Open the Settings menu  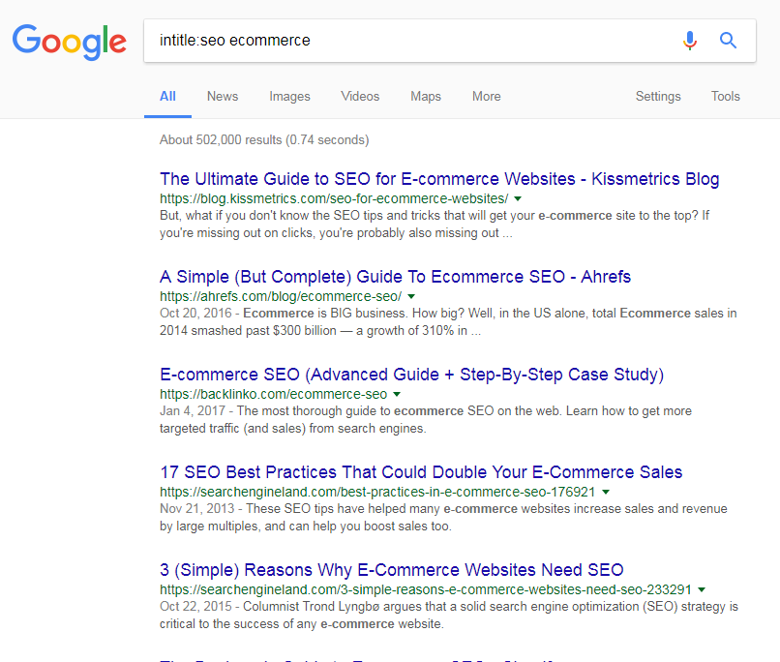point(658,97)
